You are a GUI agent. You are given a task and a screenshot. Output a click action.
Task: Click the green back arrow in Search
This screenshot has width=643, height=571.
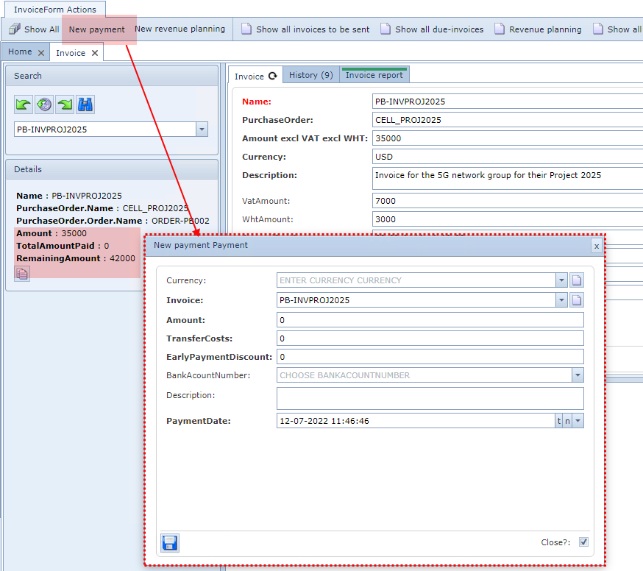click(x=24, y=104)
